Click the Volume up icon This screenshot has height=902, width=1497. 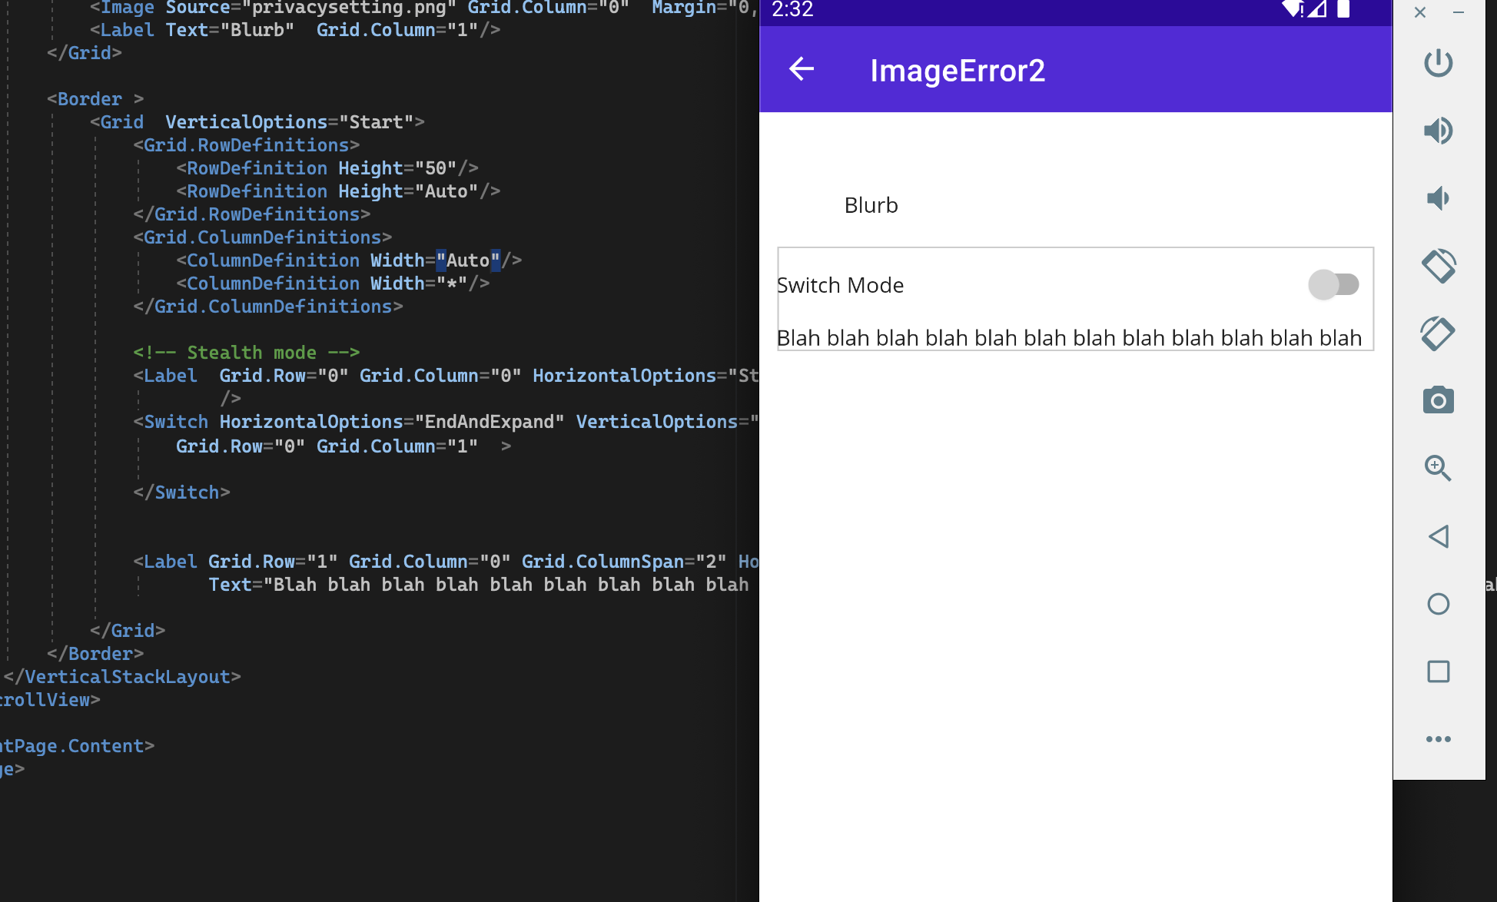(1439, 131)
